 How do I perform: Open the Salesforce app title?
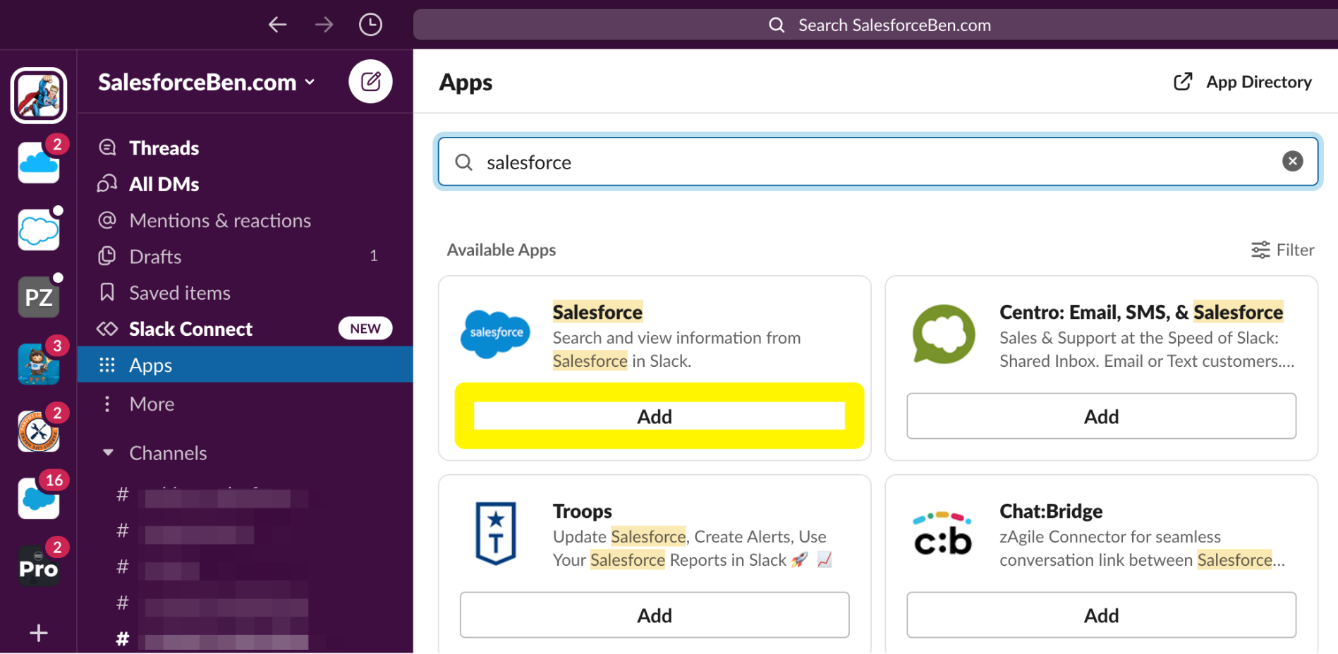click(x=597, y=312)
